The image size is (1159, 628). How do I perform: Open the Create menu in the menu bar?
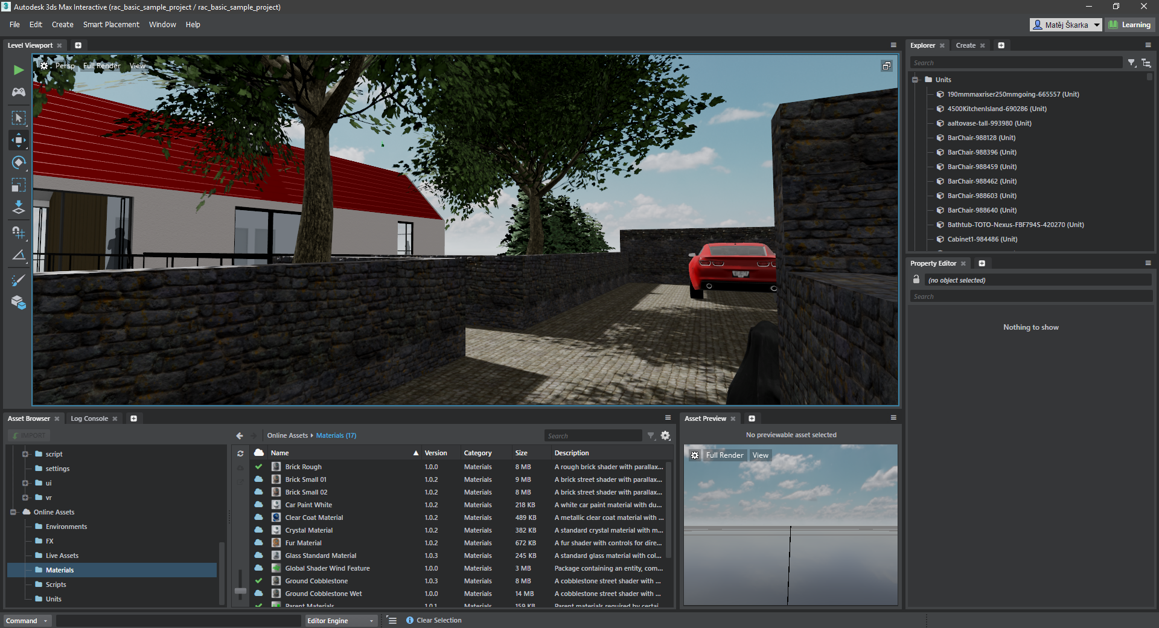coord(63,25)
